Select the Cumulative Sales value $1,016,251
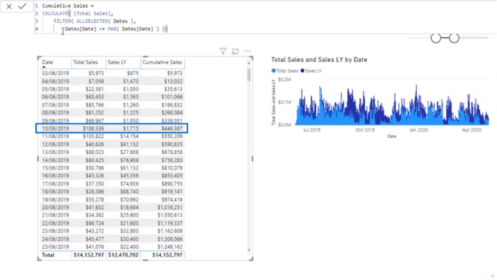The width and height of the screenshot is (497, 280). click(x=170, y=208)
